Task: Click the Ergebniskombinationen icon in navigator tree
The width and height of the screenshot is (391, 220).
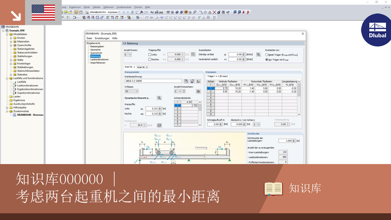Action: tap(15, 89)
